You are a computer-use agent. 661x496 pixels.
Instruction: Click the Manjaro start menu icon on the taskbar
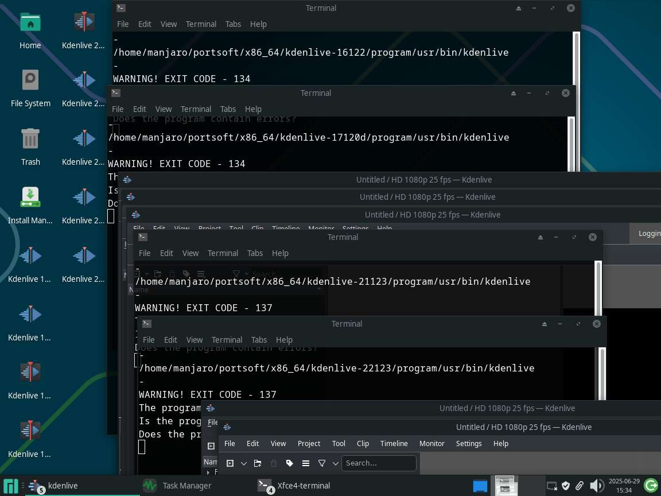click(x=10, y=486)
